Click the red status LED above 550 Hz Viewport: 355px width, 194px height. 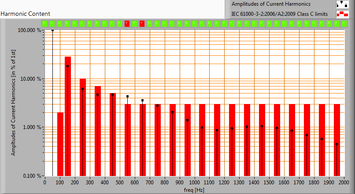(127, 23)
